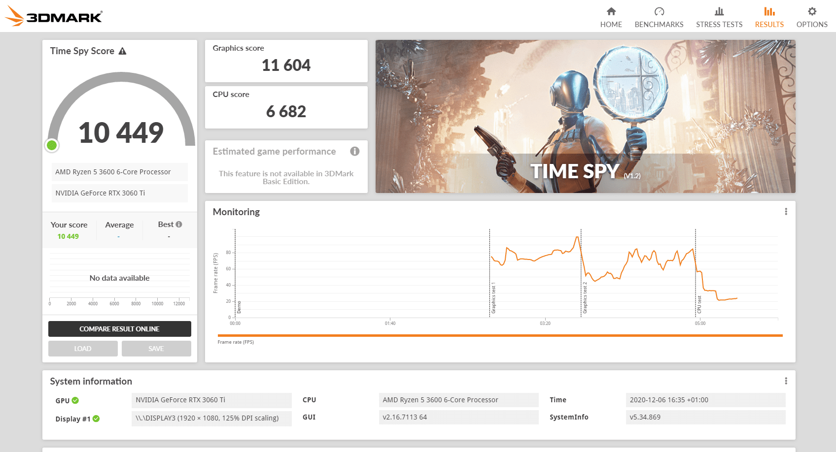Click the CPU field in System information
Screen dimensions: 836x452
[458, 400]
